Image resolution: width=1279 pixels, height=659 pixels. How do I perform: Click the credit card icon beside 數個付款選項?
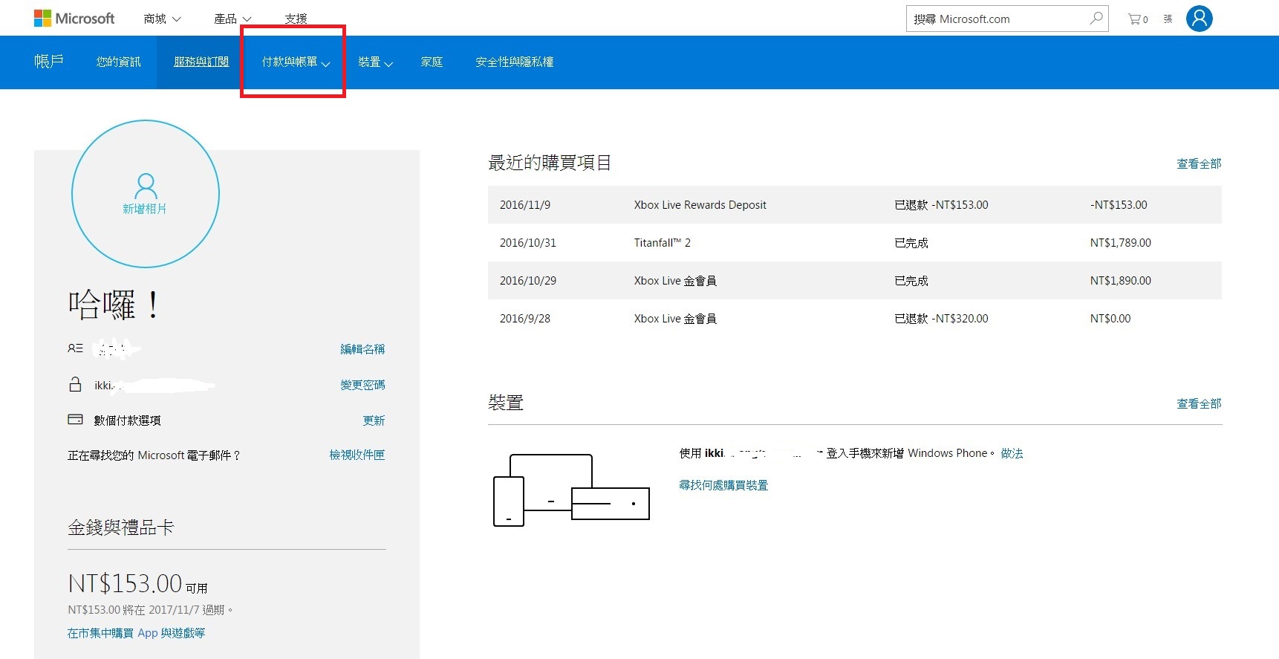point(75,420)
